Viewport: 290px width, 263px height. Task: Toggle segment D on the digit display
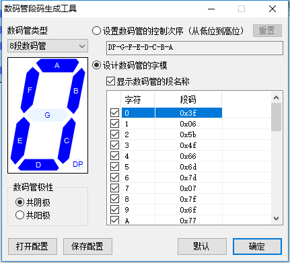point(38,165)
